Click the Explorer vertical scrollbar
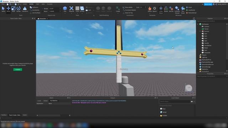 point(227,42)
